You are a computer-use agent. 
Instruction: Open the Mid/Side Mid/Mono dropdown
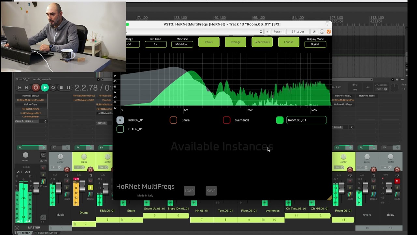click(x=182, y=44)
